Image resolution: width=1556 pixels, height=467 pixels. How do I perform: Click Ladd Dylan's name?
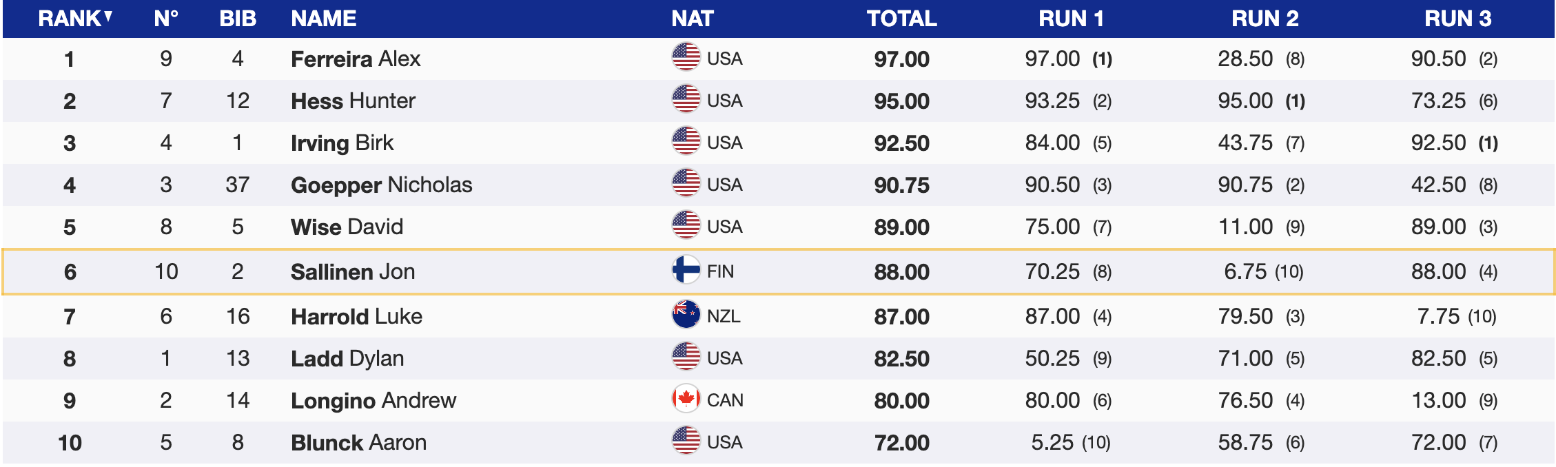click(347, 359)
